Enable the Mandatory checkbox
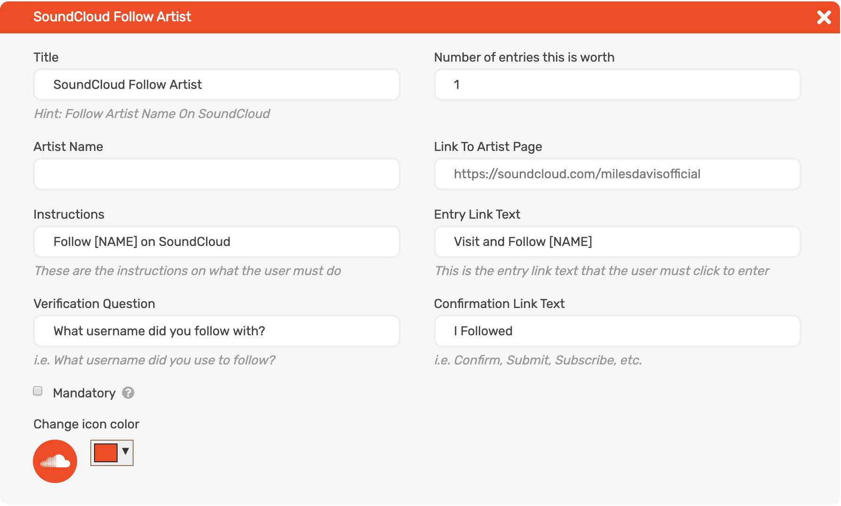Screen dimensions: 841x506 [x=37, y=391]
